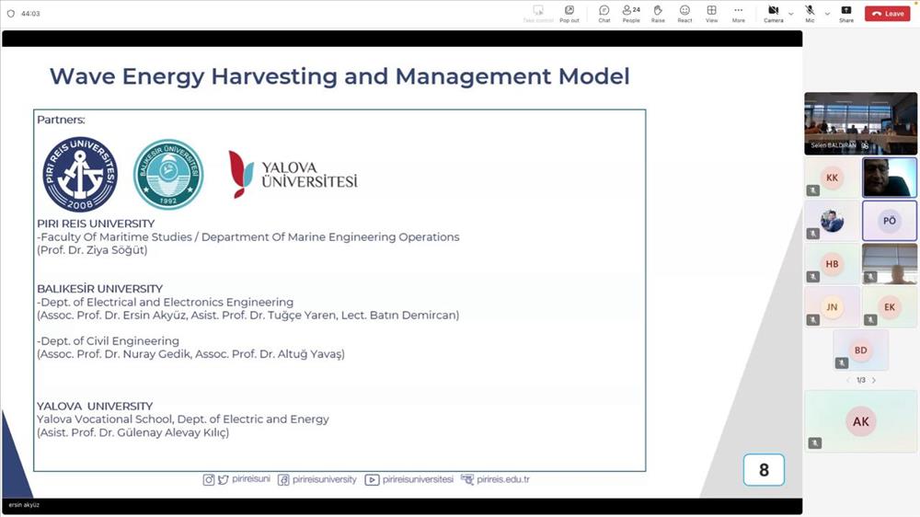Click '-Dept. of Civil Engineering' line

[108, 341]
